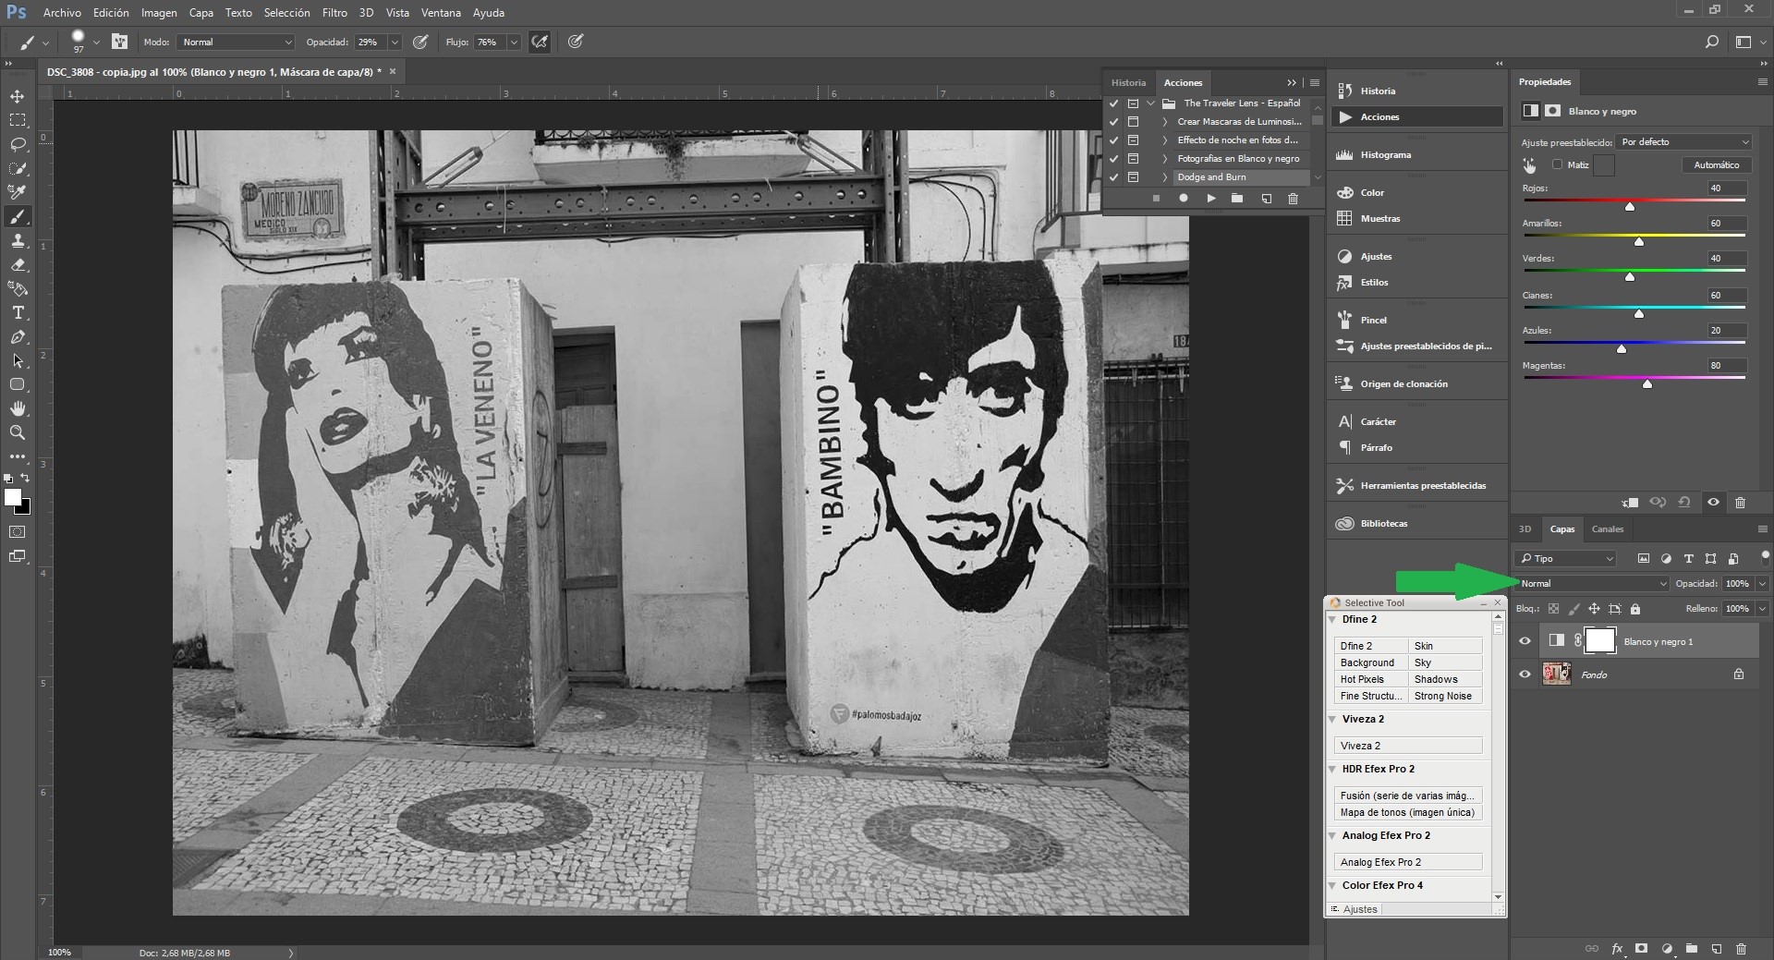Expand the Dodge and Burn action

coord(1165,177)
